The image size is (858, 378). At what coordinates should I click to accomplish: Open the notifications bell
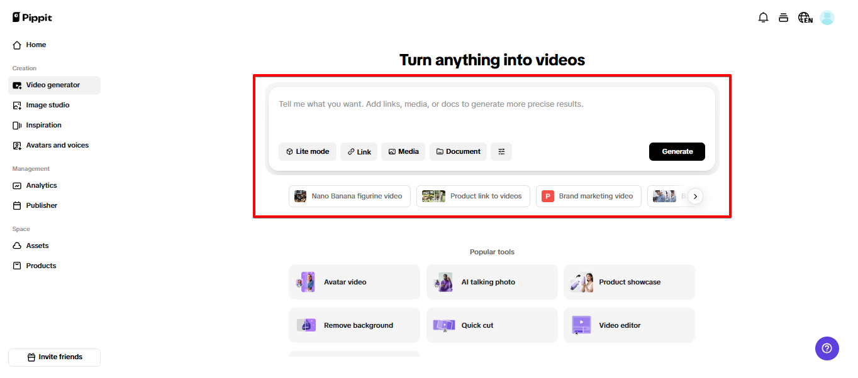[x=763, y=17]
